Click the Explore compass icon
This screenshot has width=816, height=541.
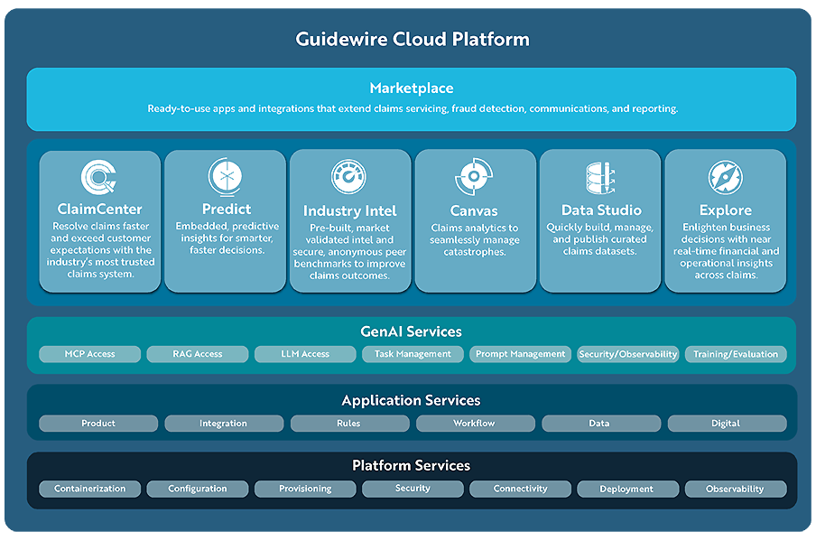pos(725,179)
